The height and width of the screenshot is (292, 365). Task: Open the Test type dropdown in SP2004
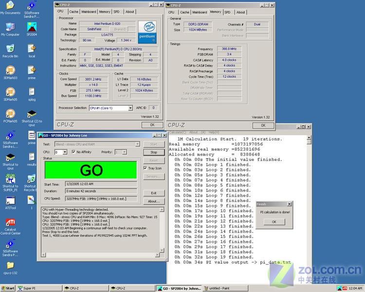[x=137, y=144]
